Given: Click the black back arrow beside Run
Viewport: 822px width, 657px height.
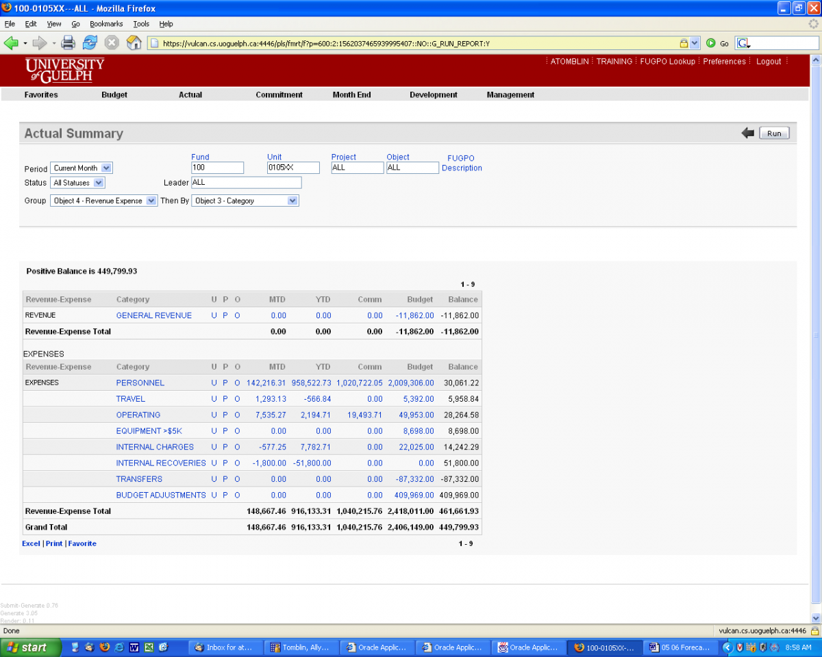Looking at the screenshot, I should (x=748, y=133).
